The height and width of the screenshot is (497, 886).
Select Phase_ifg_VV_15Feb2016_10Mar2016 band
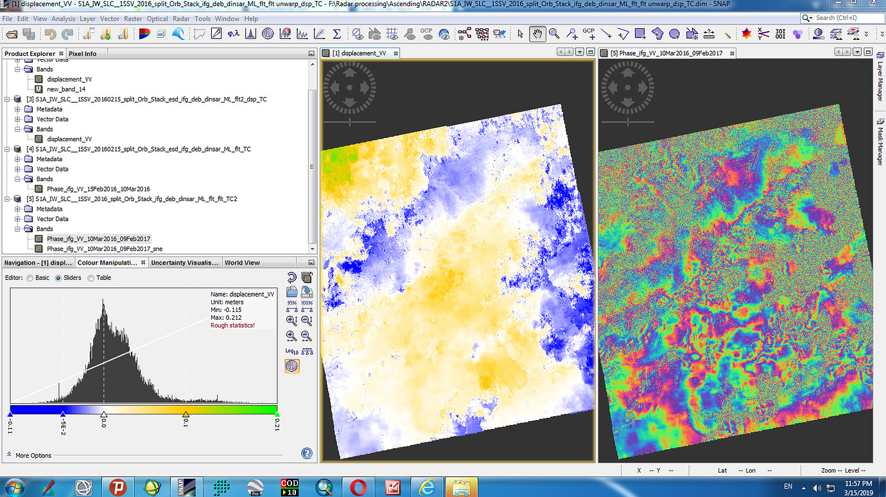point(98,189)
